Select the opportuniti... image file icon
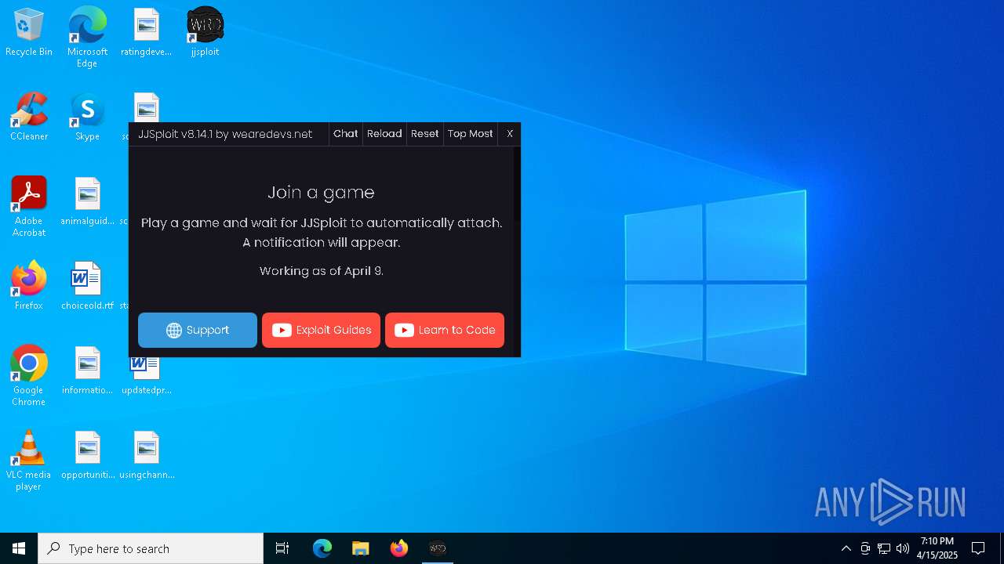Viewport: 1004px width, 564px height. [87, 456]
